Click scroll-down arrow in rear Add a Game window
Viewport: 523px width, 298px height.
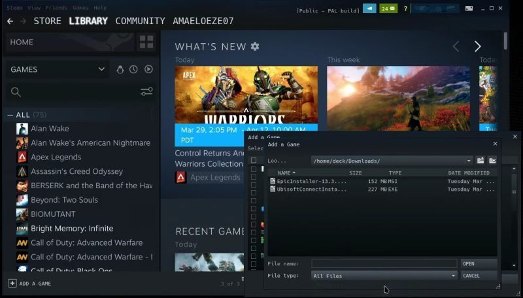click(514, 266)
